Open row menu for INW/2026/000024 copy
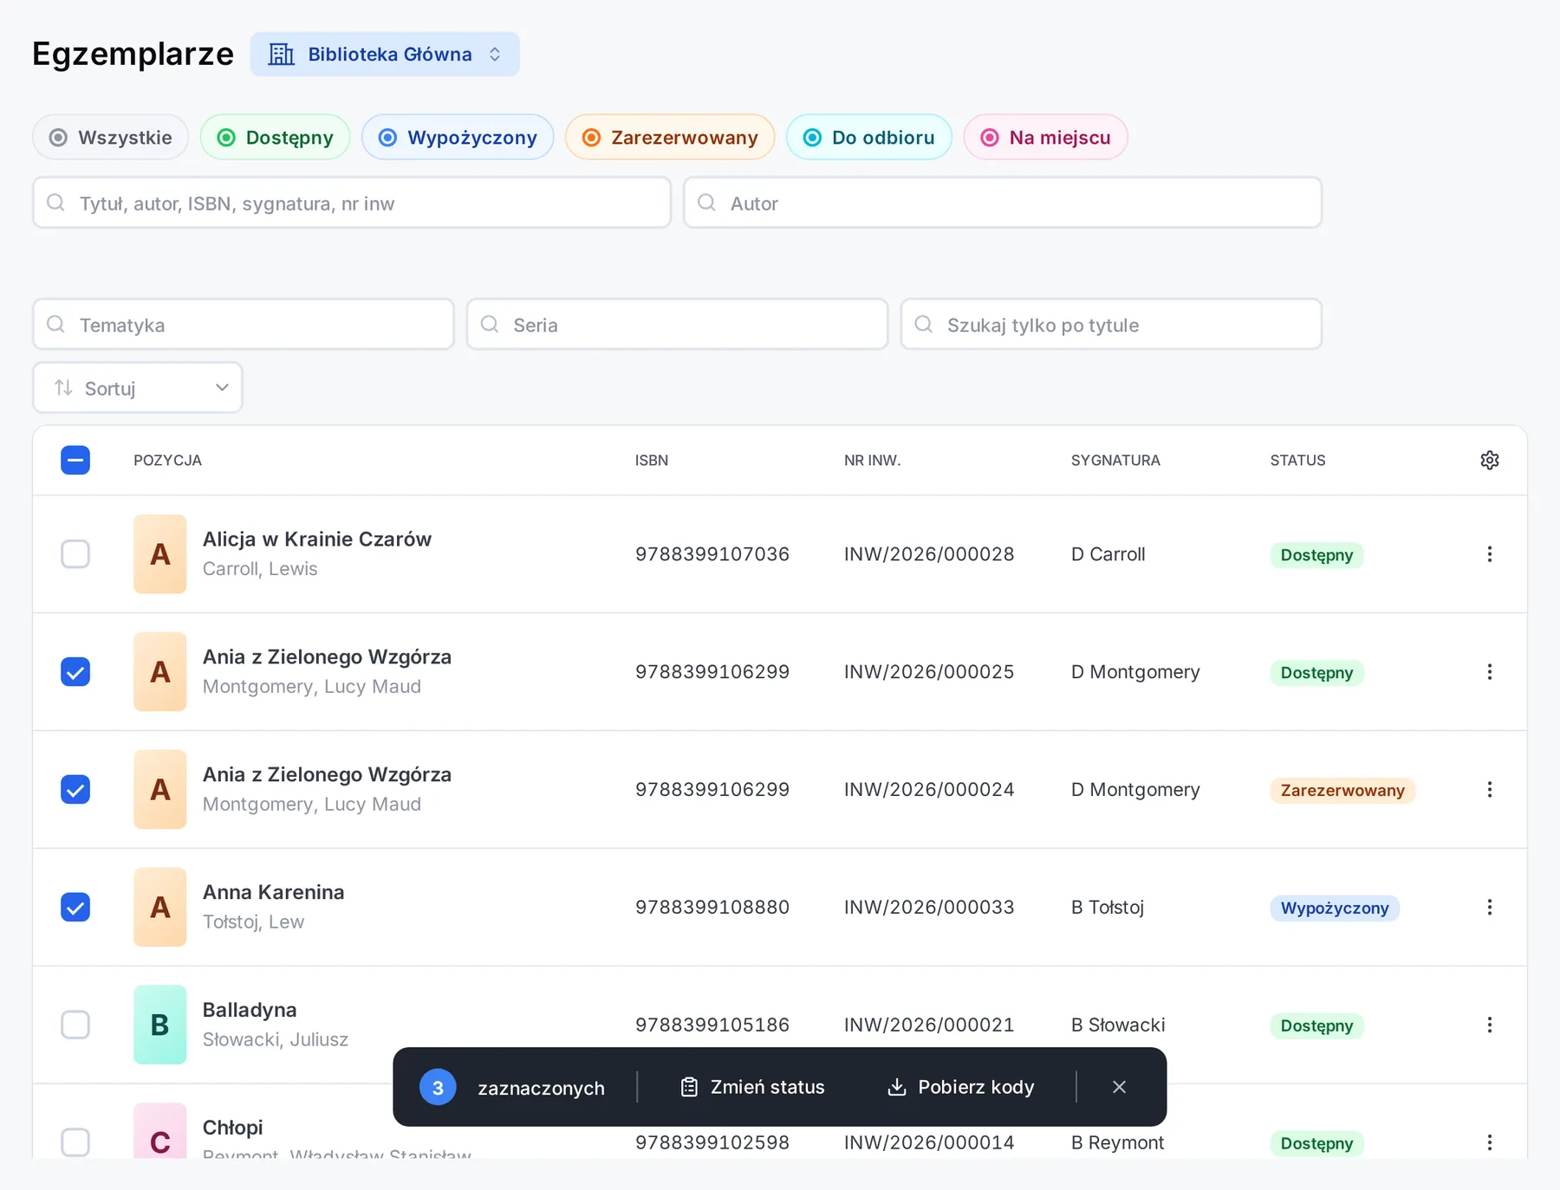 1489,790
